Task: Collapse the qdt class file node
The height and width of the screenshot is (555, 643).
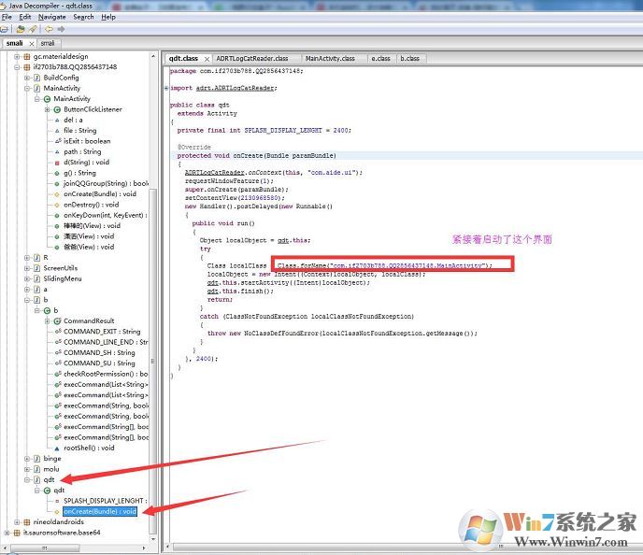Action: pos(27,478)
